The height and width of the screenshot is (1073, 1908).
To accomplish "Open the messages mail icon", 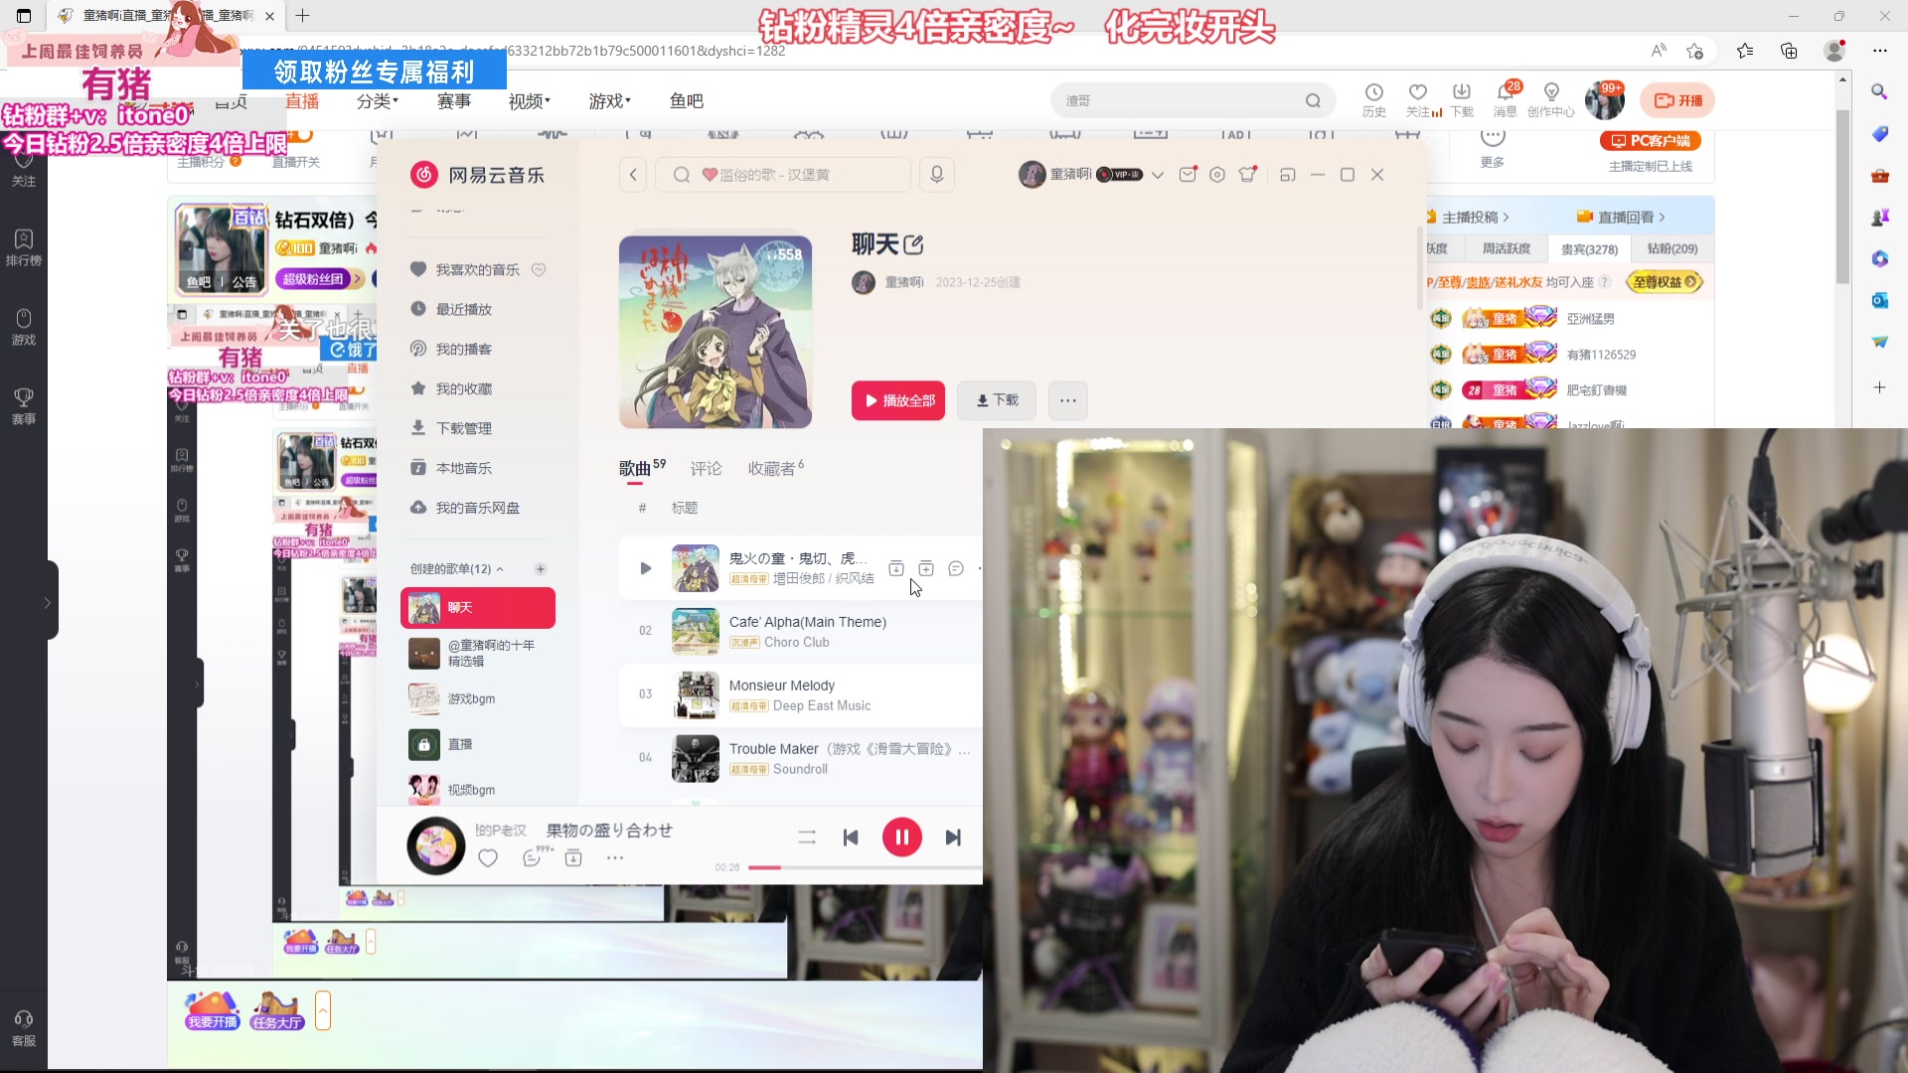I will 1188,175.
